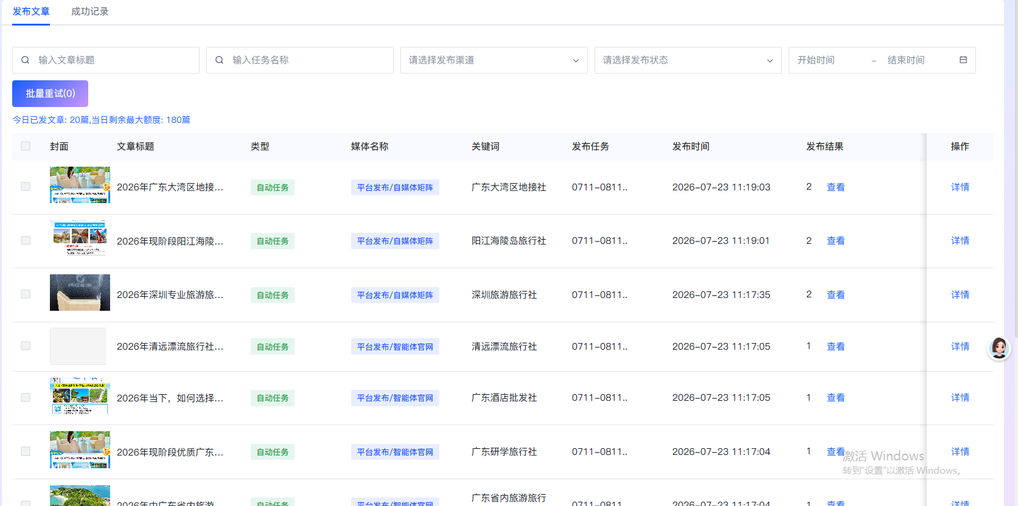Click 平台发布/自媒体矩阵 tag in 阳江海陵 row

(x=395, y=241)
